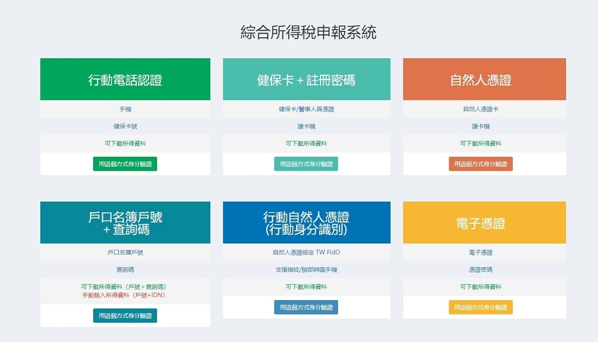
Task: Click 讀卡機 row in 自然人憑證 card
Action: [484, 126]
